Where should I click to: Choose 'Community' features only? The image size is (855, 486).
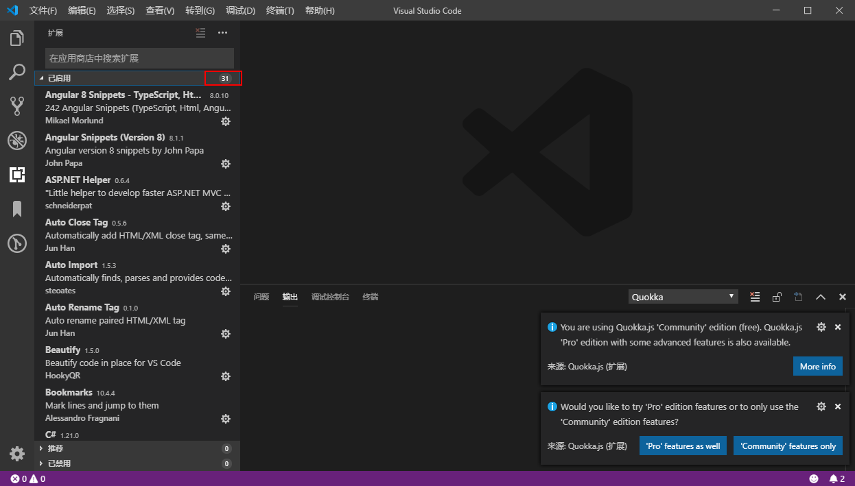pos(788,446)
